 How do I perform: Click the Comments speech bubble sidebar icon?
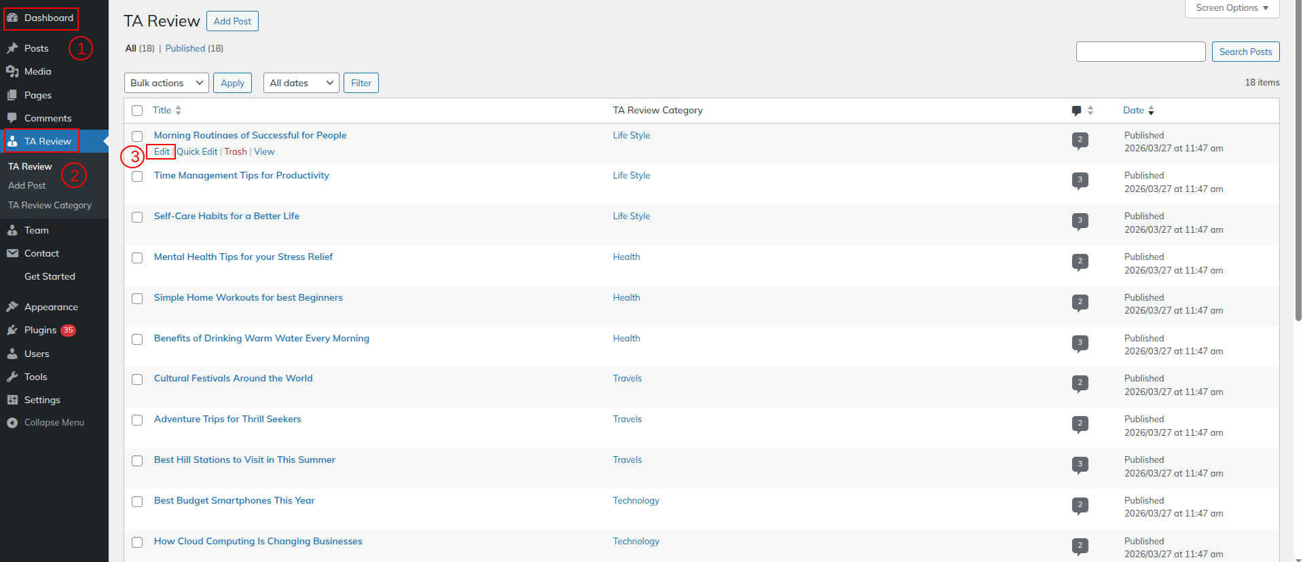pyautogui.click(x=12, y=118)
